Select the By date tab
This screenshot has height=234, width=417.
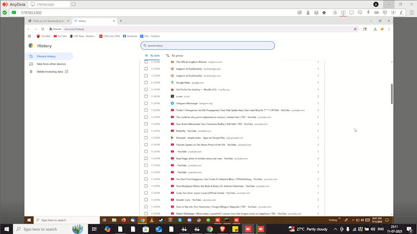pyautogui.click(x=152, y=56)
